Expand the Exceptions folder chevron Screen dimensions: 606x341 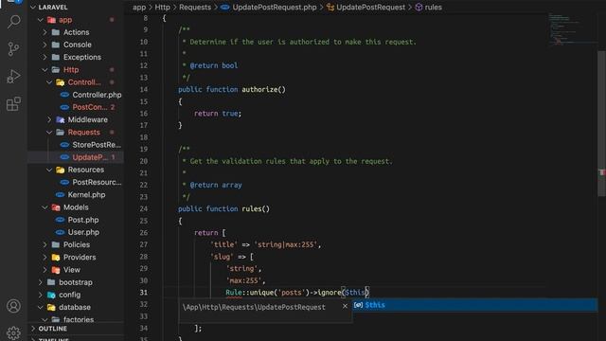click(45, 57)
